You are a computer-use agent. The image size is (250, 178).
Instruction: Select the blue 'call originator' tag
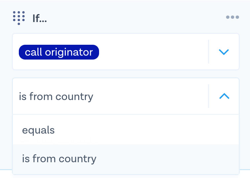(59, 52)
